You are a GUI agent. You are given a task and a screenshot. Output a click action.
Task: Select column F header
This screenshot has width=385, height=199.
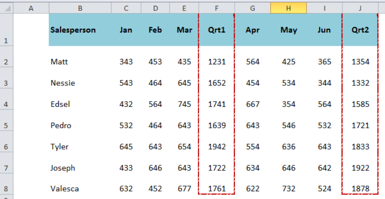click(x=217, y=8)
